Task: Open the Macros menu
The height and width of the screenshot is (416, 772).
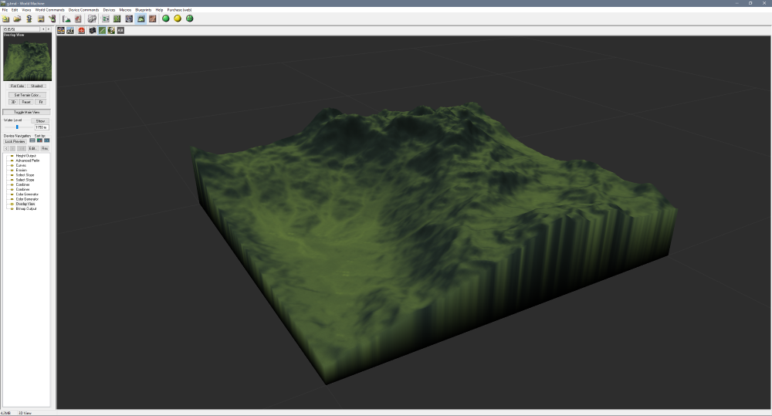Action: point(125,10)
